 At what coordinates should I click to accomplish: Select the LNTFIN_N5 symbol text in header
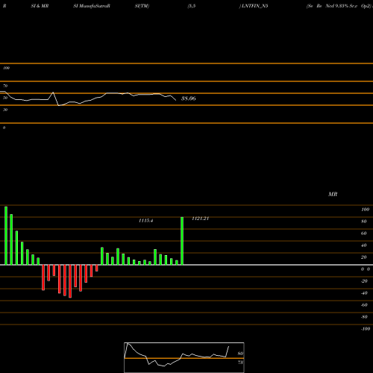click(254, 6)
